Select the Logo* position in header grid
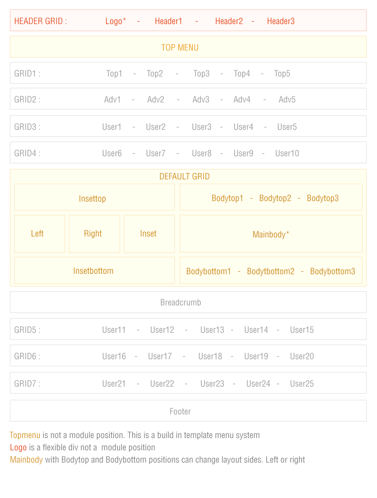377x498 pixels. [115, 21]
